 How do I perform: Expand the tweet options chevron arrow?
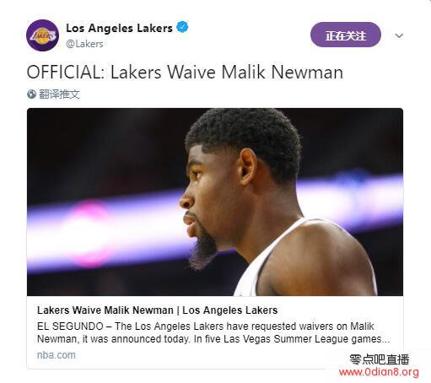399,35
